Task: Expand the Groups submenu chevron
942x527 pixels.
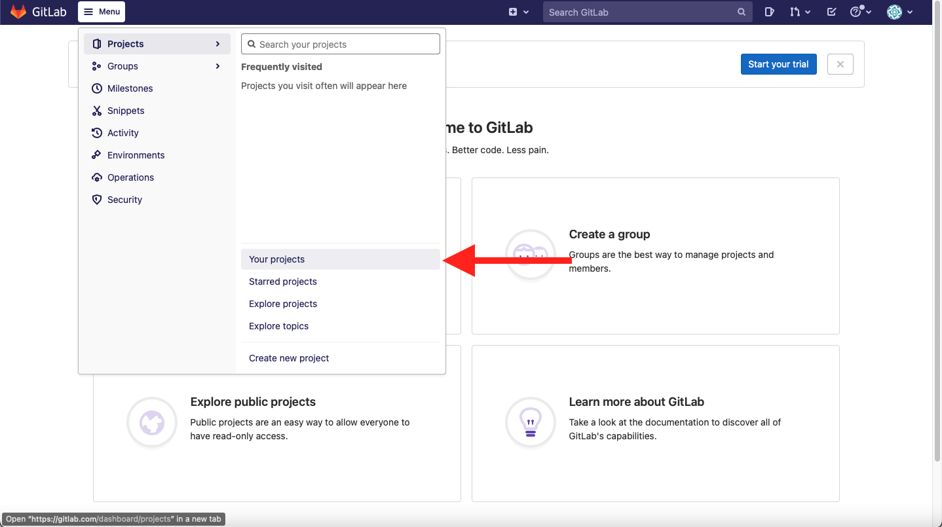Action: coord(218,66)
